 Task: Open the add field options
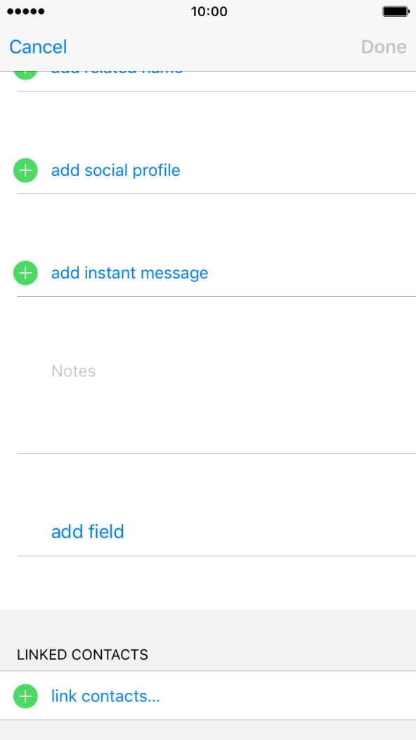click(88, 531)
